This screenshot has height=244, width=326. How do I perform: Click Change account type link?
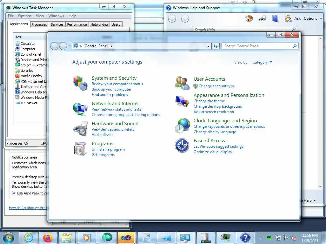216,86
